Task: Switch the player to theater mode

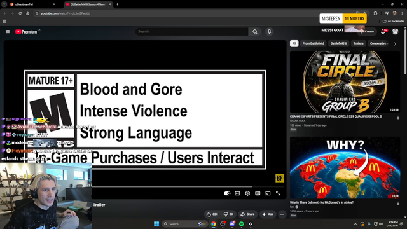Action: (258, 193)
